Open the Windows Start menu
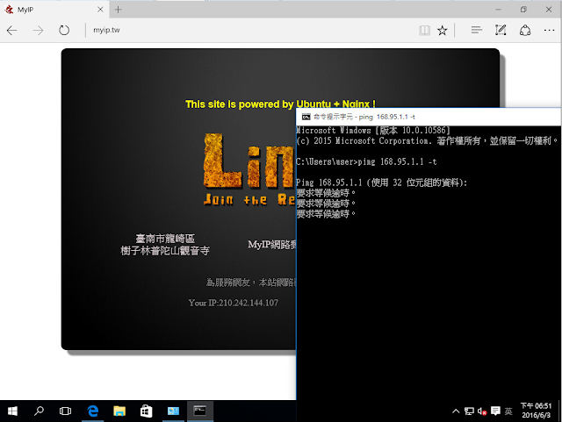This screenshot has height=422, width=562. pyautogui.click(x=12, y=411)
